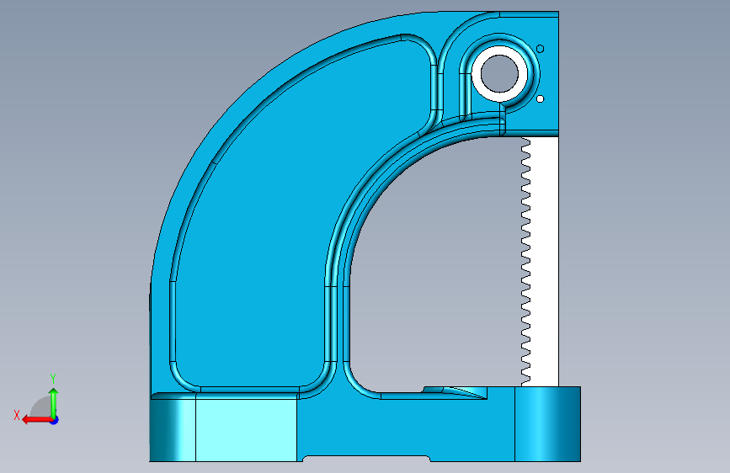
Task: Select the light cyan flat face at base
Action: [246, 430]
